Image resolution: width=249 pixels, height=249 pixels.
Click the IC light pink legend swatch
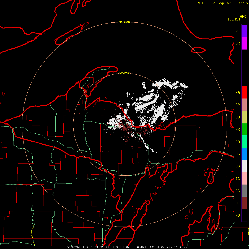pos(244,178)
